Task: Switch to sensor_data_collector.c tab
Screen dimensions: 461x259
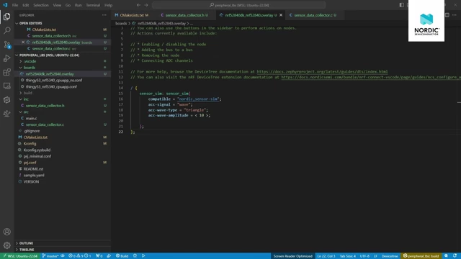Action: pos(313,15)
